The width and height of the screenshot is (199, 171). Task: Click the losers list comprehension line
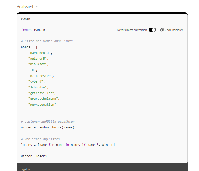point(68,145)
